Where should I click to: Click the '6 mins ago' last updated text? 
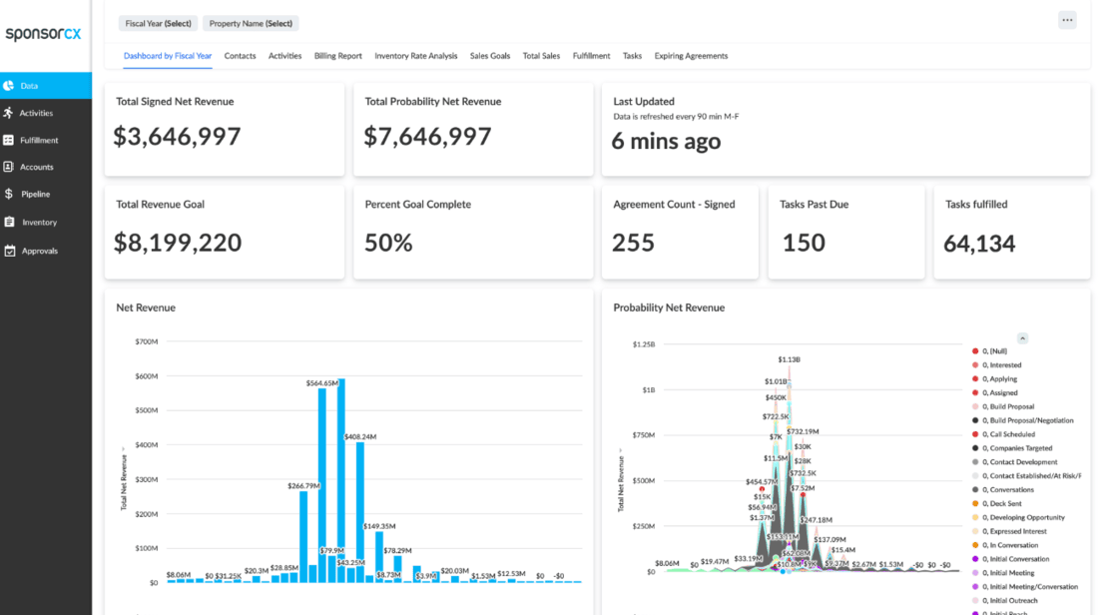(666, 141)
